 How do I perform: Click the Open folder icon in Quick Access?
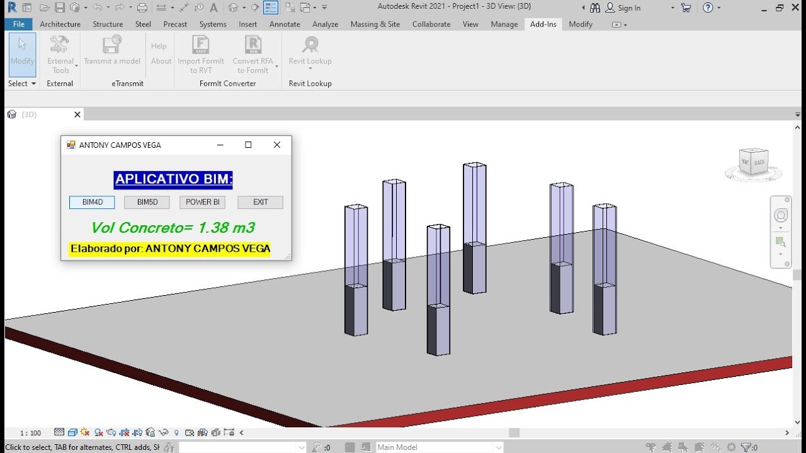(44, 8)
